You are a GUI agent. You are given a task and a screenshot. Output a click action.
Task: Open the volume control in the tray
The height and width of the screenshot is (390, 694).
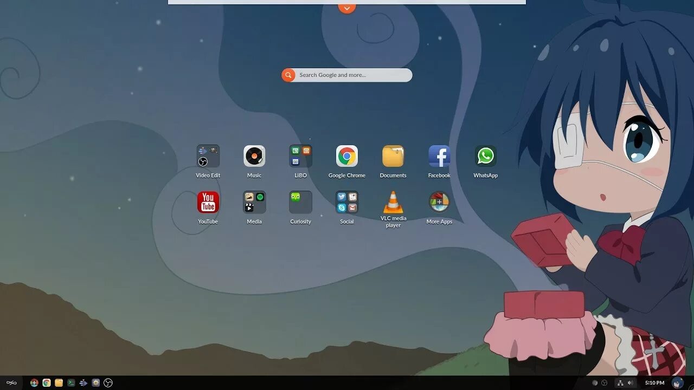[x=630, y=383]
